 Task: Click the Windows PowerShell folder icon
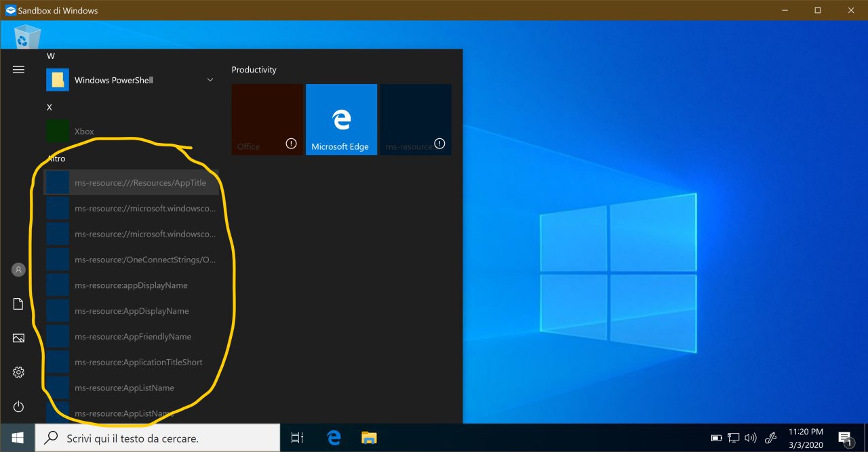pyautogui.click(x=58, y=80)
